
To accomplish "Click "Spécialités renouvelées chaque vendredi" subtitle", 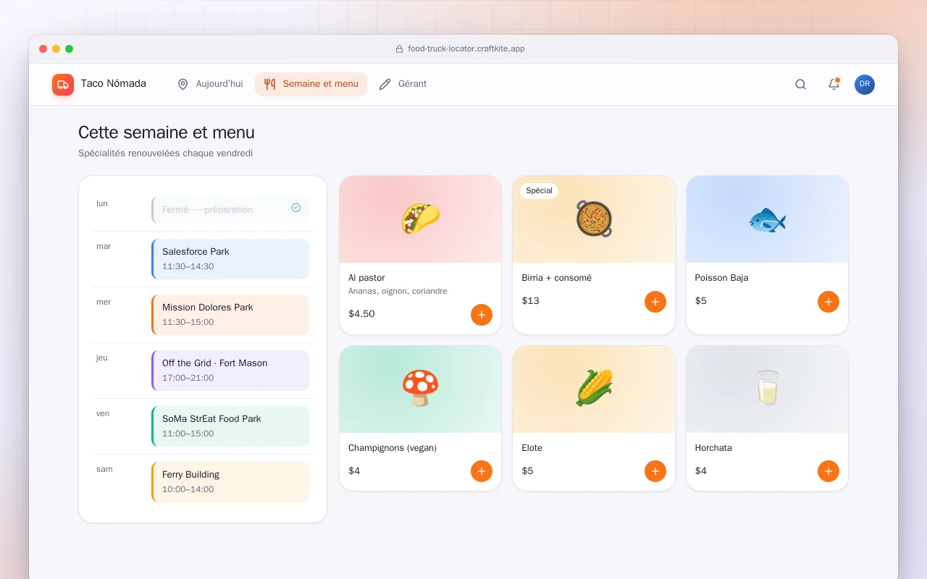I will [x=165, y=153].
